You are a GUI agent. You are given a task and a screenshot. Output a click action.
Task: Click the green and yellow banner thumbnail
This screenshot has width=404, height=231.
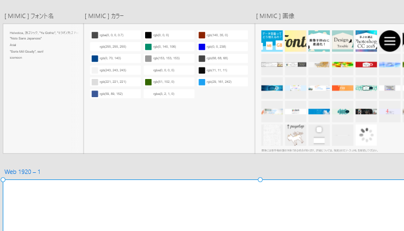point(342,65)
